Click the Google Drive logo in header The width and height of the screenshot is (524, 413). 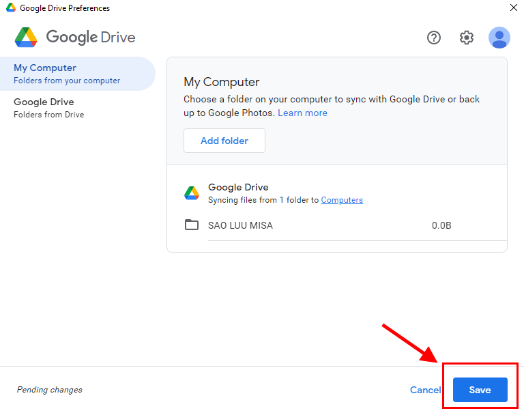pos(75,37)
